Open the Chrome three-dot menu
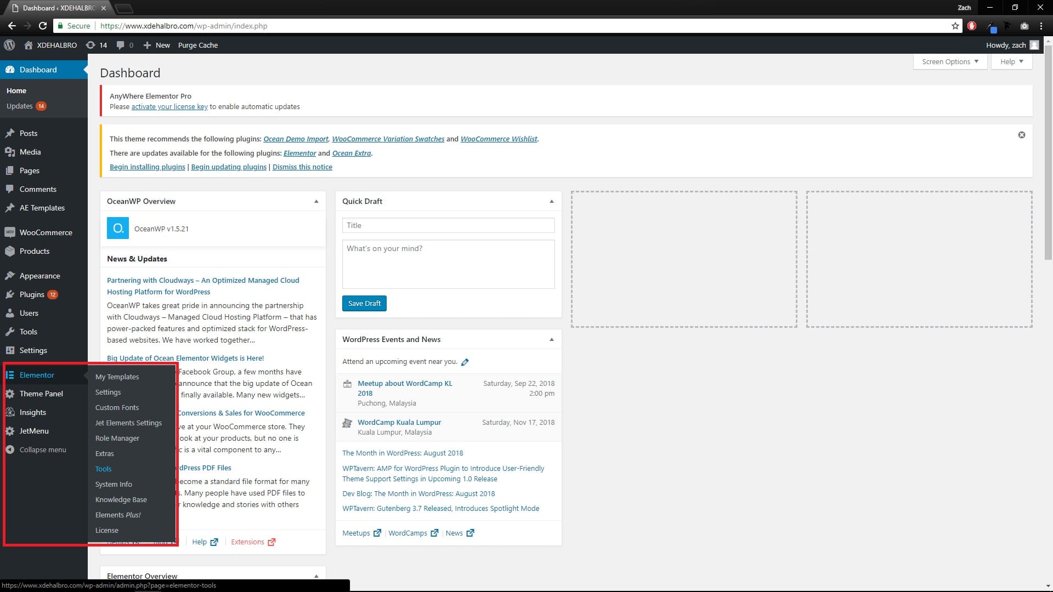Screen dimensions: 1053x592 [1041, 26]
